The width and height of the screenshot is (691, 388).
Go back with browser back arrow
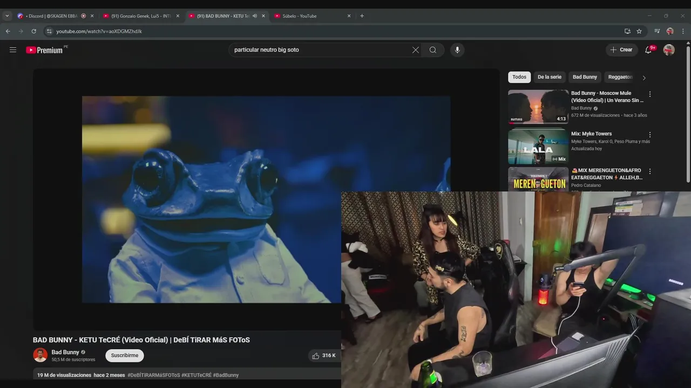tap(8, 31)
